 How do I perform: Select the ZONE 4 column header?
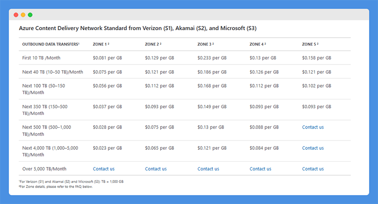(258, 44)
